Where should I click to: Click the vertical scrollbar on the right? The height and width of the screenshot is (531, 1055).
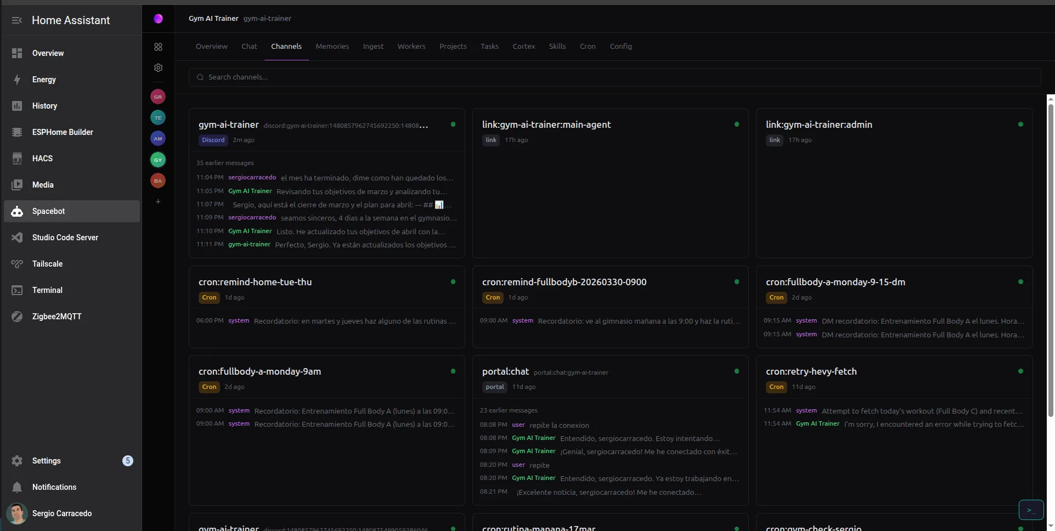1051,258
